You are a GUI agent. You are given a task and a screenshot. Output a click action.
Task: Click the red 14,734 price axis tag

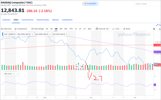coord(157,45)
